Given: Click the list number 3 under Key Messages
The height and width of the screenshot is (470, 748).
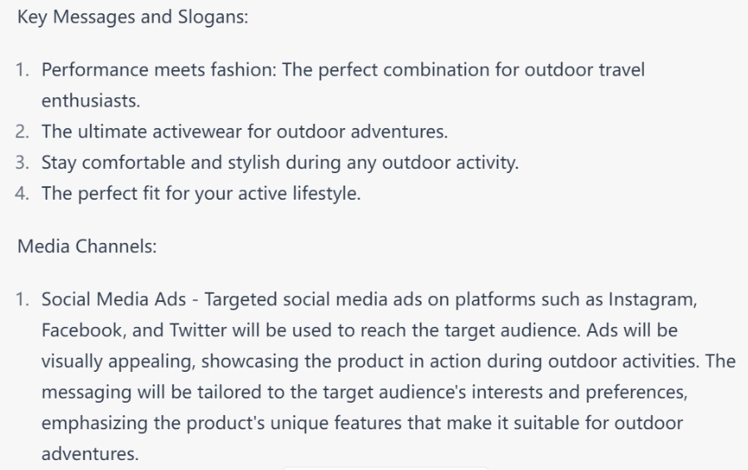Looking at the screenshot, I should coord(22,163).
